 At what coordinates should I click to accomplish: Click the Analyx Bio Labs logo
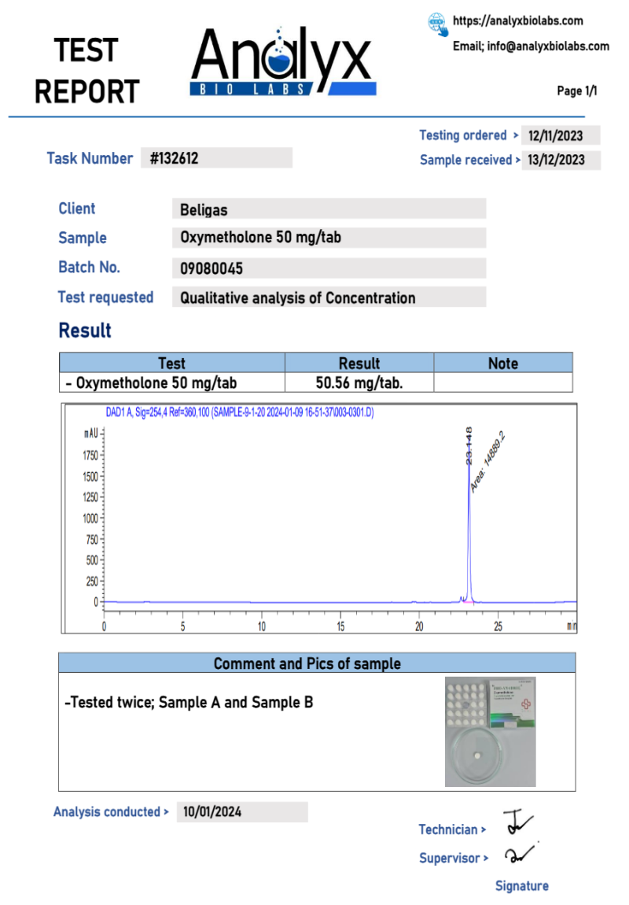coord(282,63)
